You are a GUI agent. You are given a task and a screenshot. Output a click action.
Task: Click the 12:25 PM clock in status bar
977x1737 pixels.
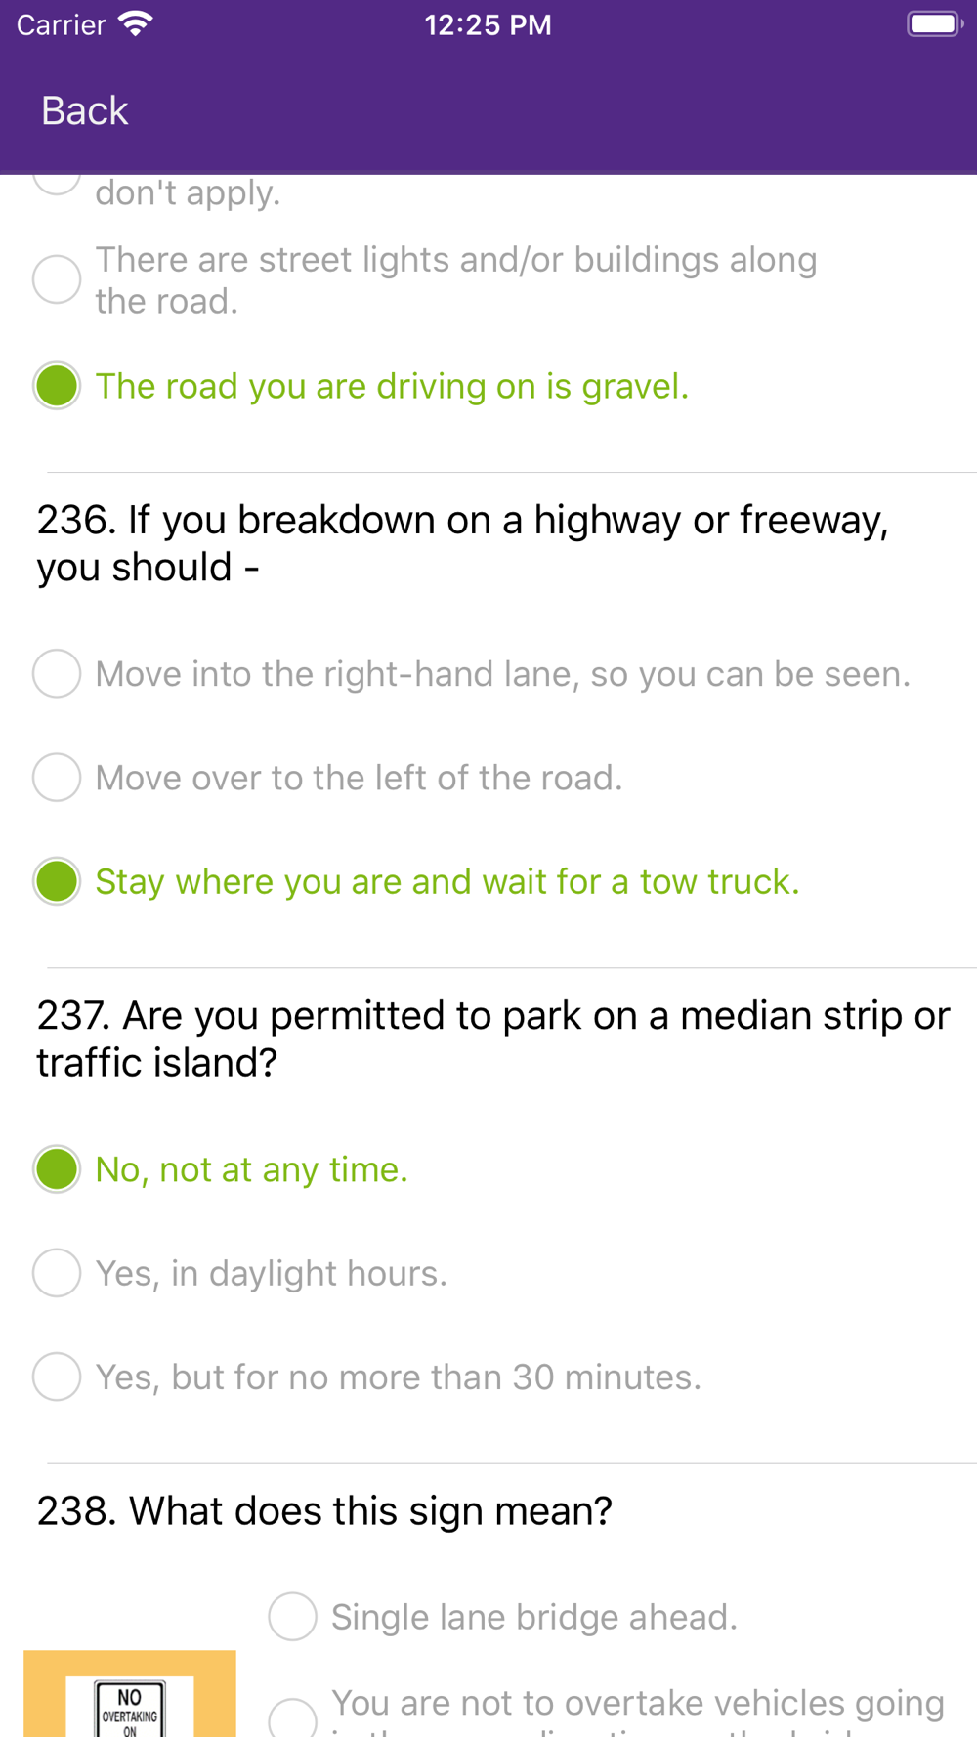tap(488, 24)
